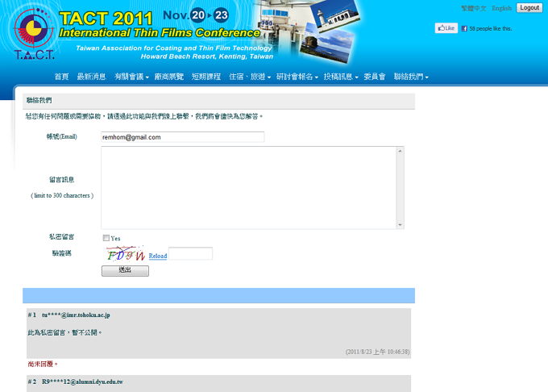Screen dimensions: 548x392
Task: Click the captcha verification image
Action: tap(124, 254)
